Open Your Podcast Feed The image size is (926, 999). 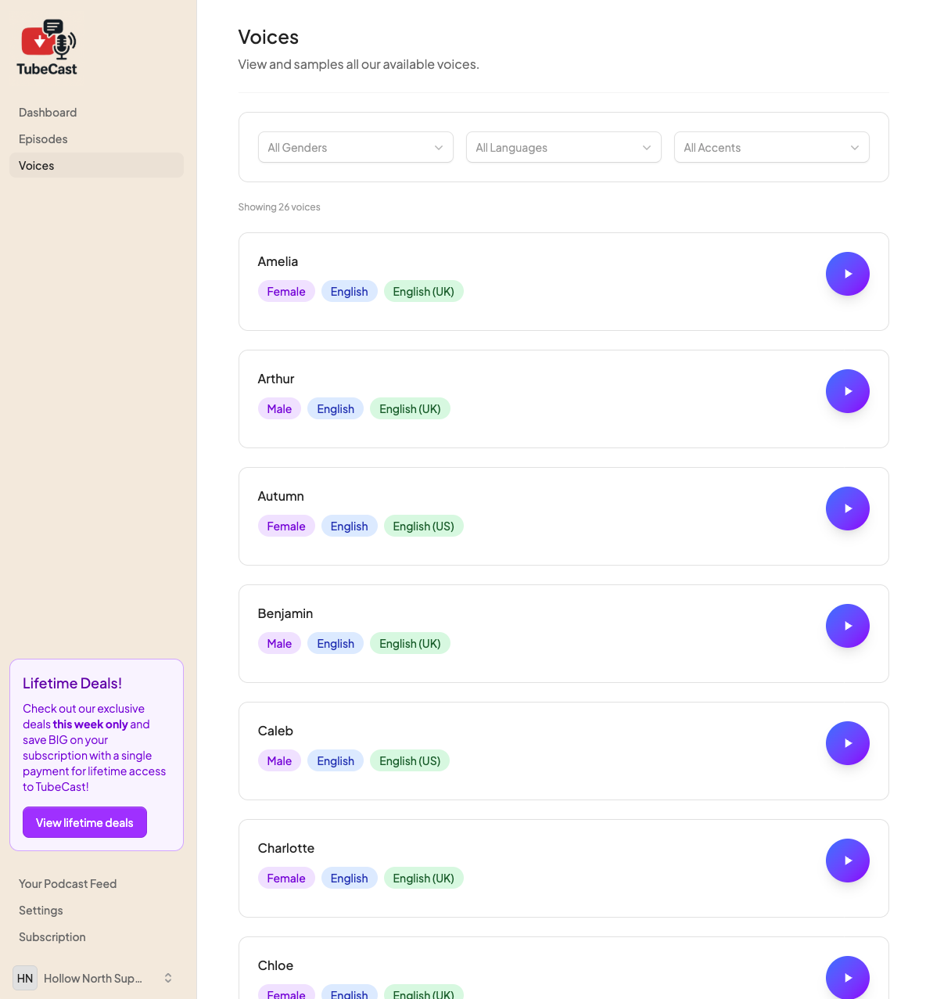[x=67, y=883]
